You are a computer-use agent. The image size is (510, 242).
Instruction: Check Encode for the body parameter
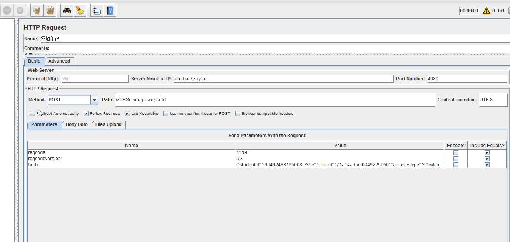tap(456, 165)
